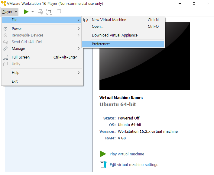
Task: Open the Power submenu
Action: tap(42, 29)
